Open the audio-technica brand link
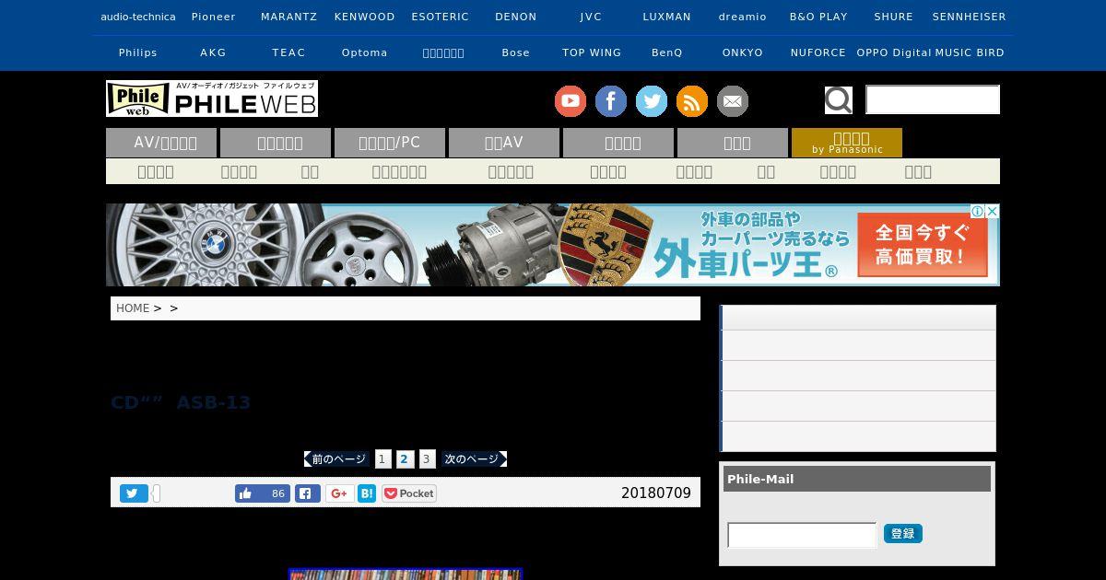The width and height of the screenshot is (1106, 580). point(138,17)
